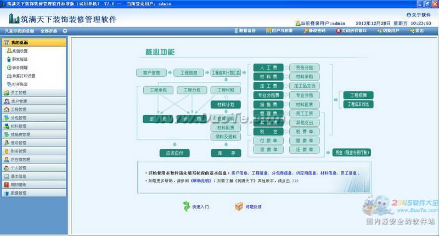Click the 工程材料 flowchart box

click(x=226, y=90)
